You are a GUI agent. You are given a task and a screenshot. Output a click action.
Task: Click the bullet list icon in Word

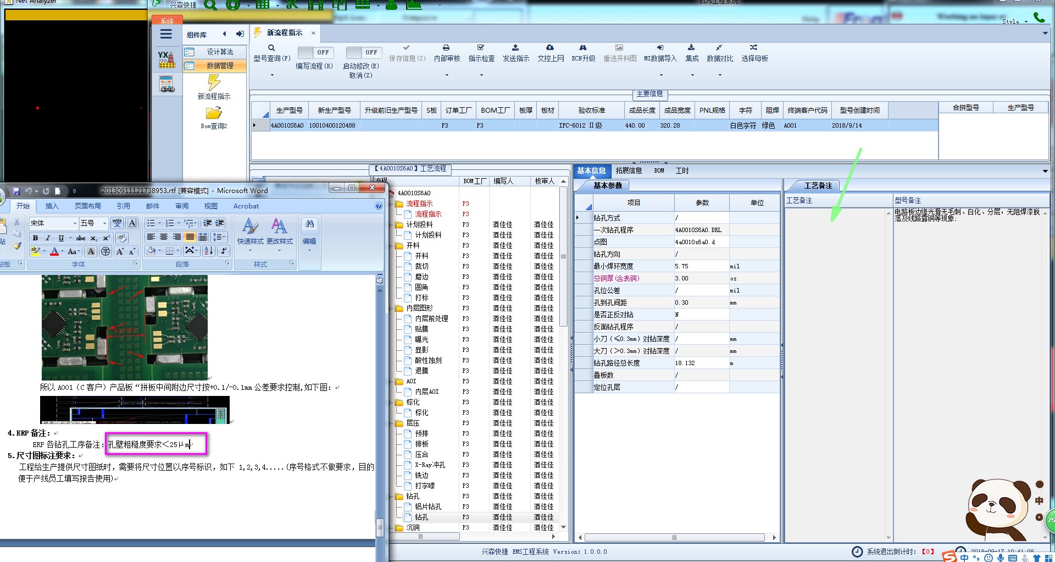(x=151, y=223)
